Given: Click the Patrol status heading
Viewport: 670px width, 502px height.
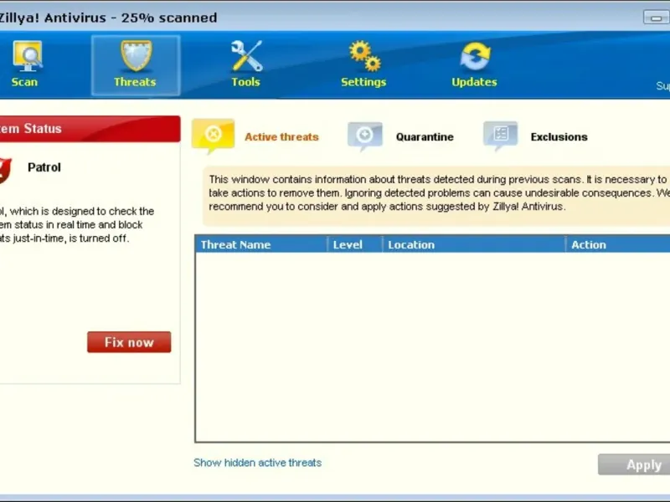Looking at the screenshot, I should point(44,167).
